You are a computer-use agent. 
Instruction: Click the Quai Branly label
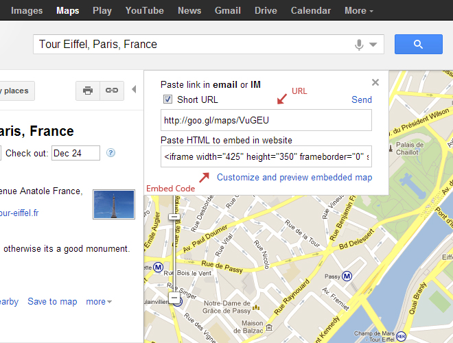(417, 298)
